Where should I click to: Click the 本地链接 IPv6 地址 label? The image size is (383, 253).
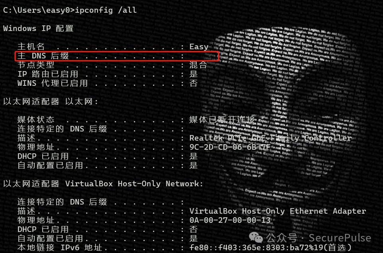coord(60,247)
